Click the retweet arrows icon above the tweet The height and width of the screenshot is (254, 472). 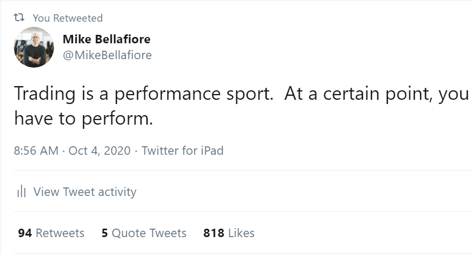click(x=19, y=18)
